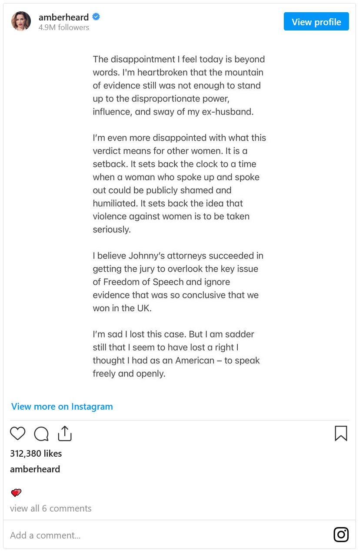This screenshot has height=552, width=359.
Task: Open the 312,380 likes list
Action: click(36, 454)
